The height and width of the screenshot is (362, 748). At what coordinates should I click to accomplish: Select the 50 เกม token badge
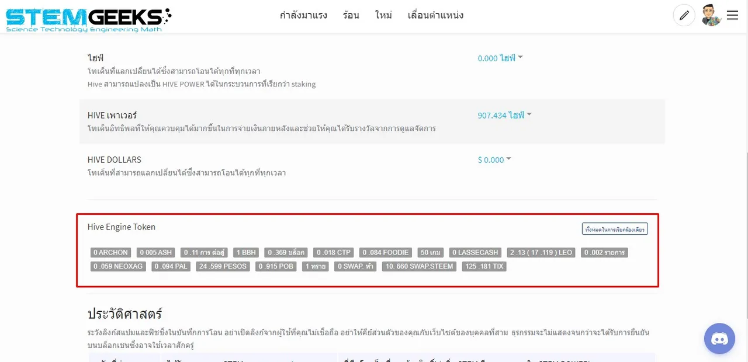(x=431, y=252)
